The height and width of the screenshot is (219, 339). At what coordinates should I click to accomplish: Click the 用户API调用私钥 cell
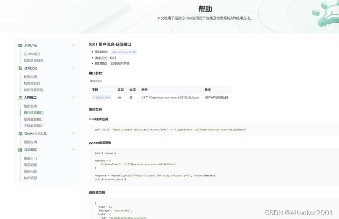click(x=216, y=98)
